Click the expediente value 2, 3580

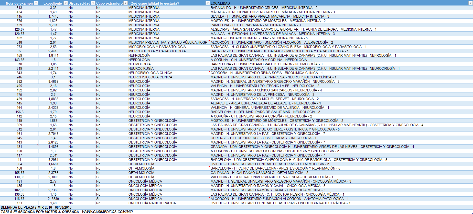click(53, 199)
